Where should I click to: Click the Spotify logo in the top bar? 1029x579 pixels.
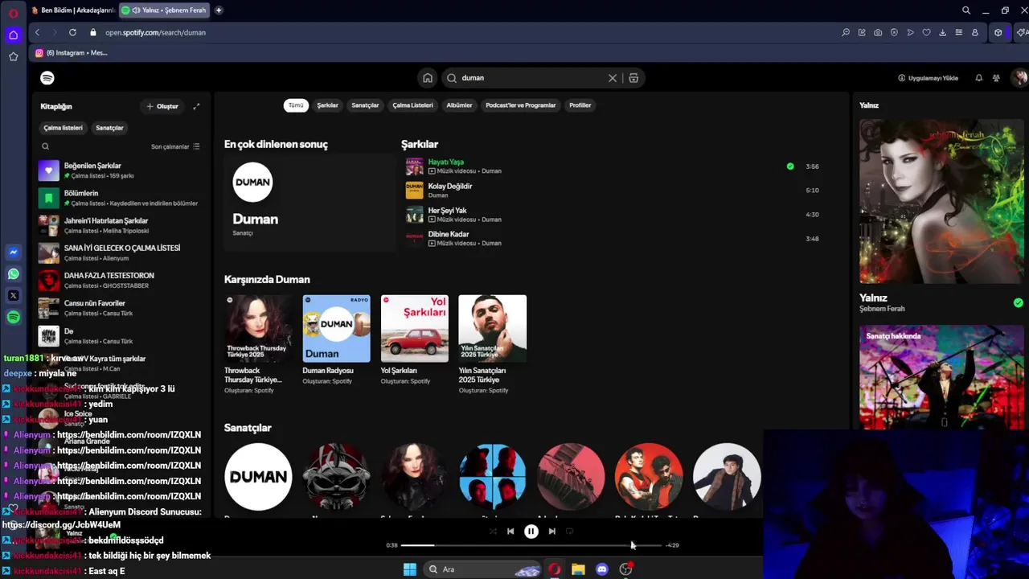point(47,78)
